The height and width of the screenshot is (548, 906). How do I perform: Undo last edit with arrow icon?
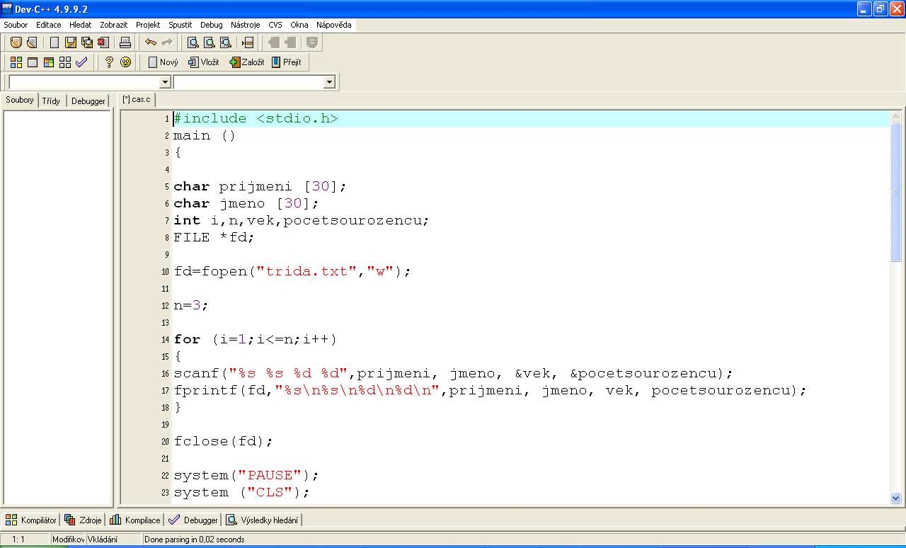(150, 42)
